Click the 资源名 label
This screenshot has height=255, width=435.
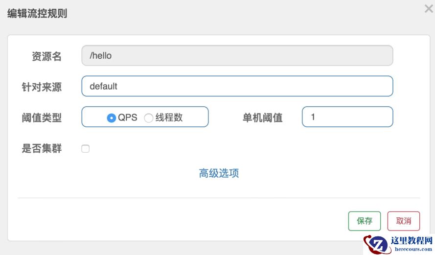47,56
